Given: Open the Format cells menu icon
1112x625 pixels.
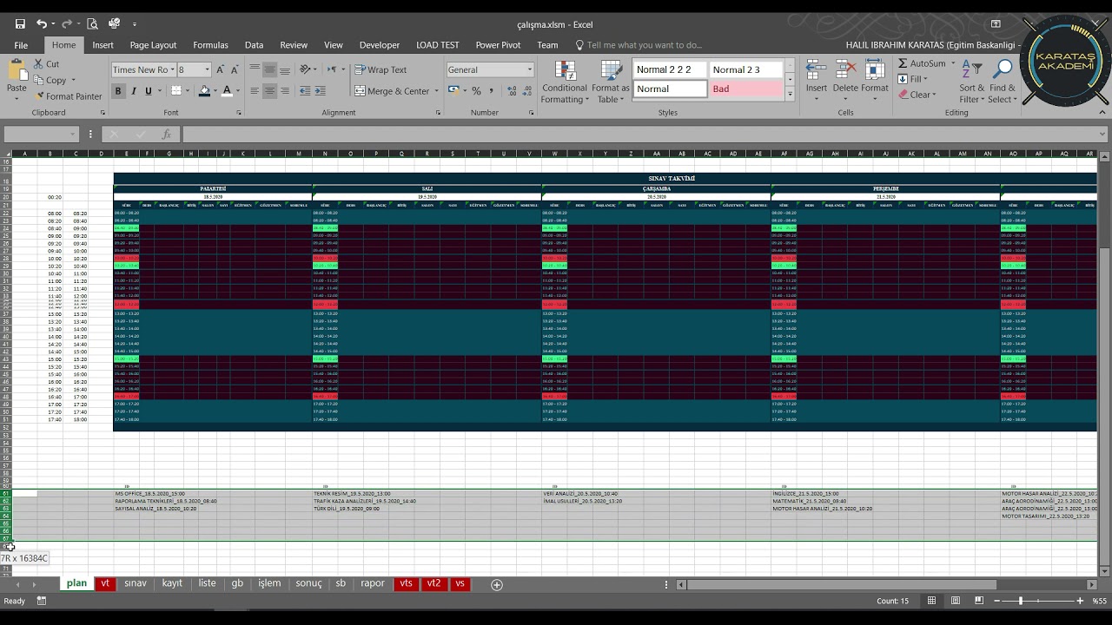Looking at the screenshot, I should [874, 70].
